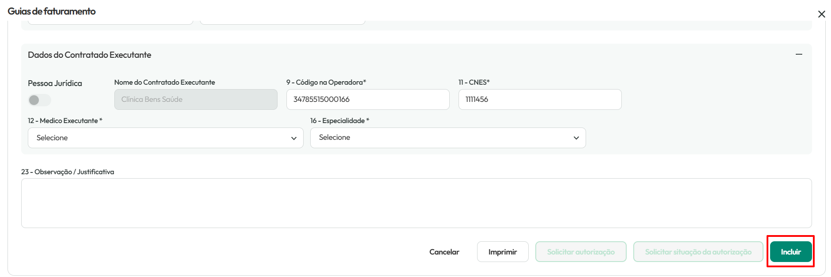Click the Código na Operadora field
Image resolution: width=831 pixels, height=277 pixels.
[368, 100]
